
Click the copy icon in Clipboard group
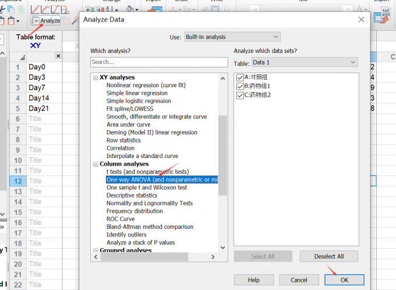(11, 9)
